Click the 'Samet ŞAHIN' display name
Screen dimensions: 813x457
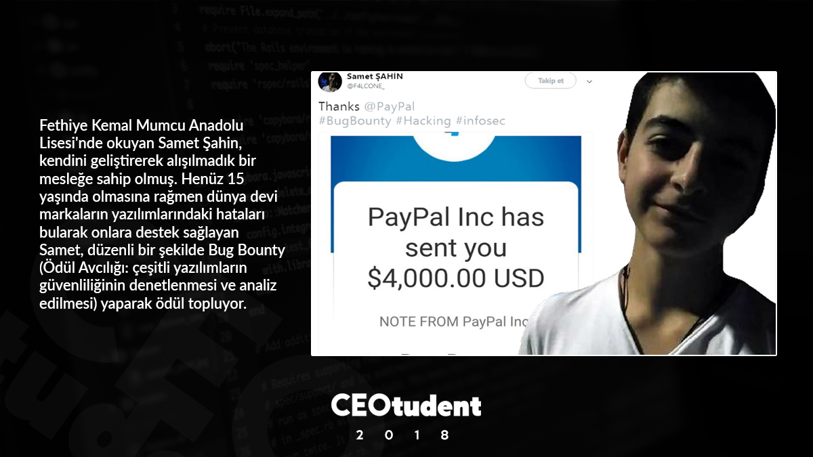[x=375, y=77]
